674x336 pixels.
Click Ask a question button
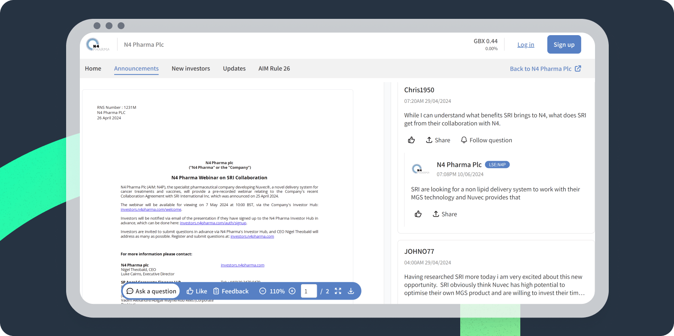coord(152,291)
